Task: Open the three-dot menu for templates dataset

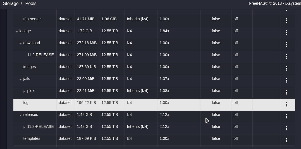Action: tap(286, 140)
